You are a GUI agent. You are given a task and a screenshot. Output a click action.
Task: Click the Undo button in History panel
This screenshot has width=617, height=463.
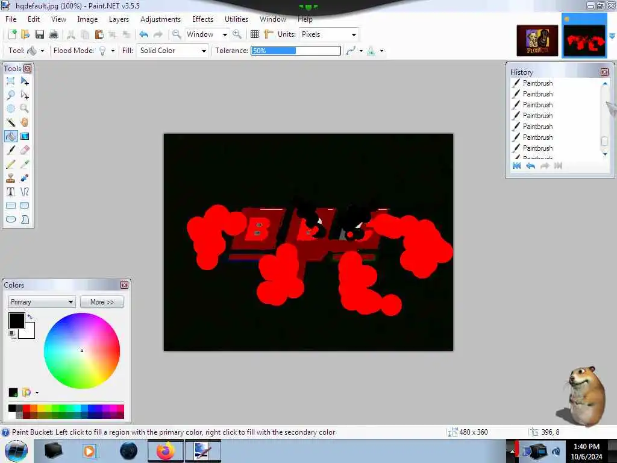point(530,166)
